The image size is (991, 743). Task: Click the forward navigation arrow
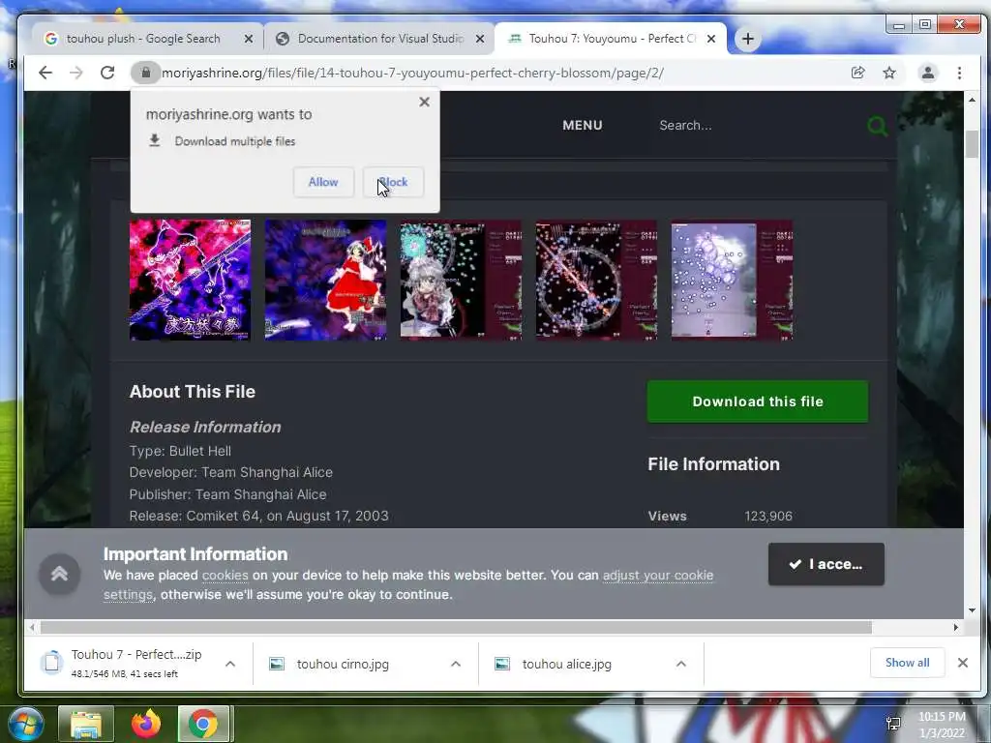pyautogui.click(x=75, y=73)
